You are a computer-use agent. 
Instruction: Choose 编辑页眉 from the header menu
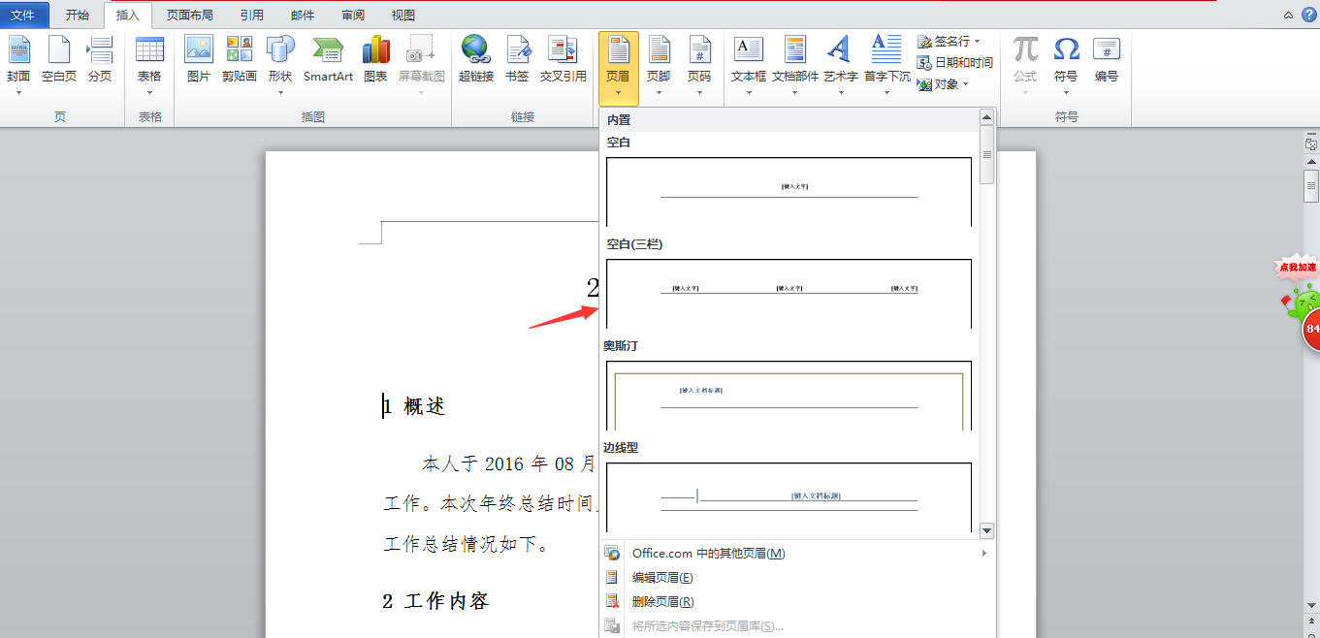662,577
